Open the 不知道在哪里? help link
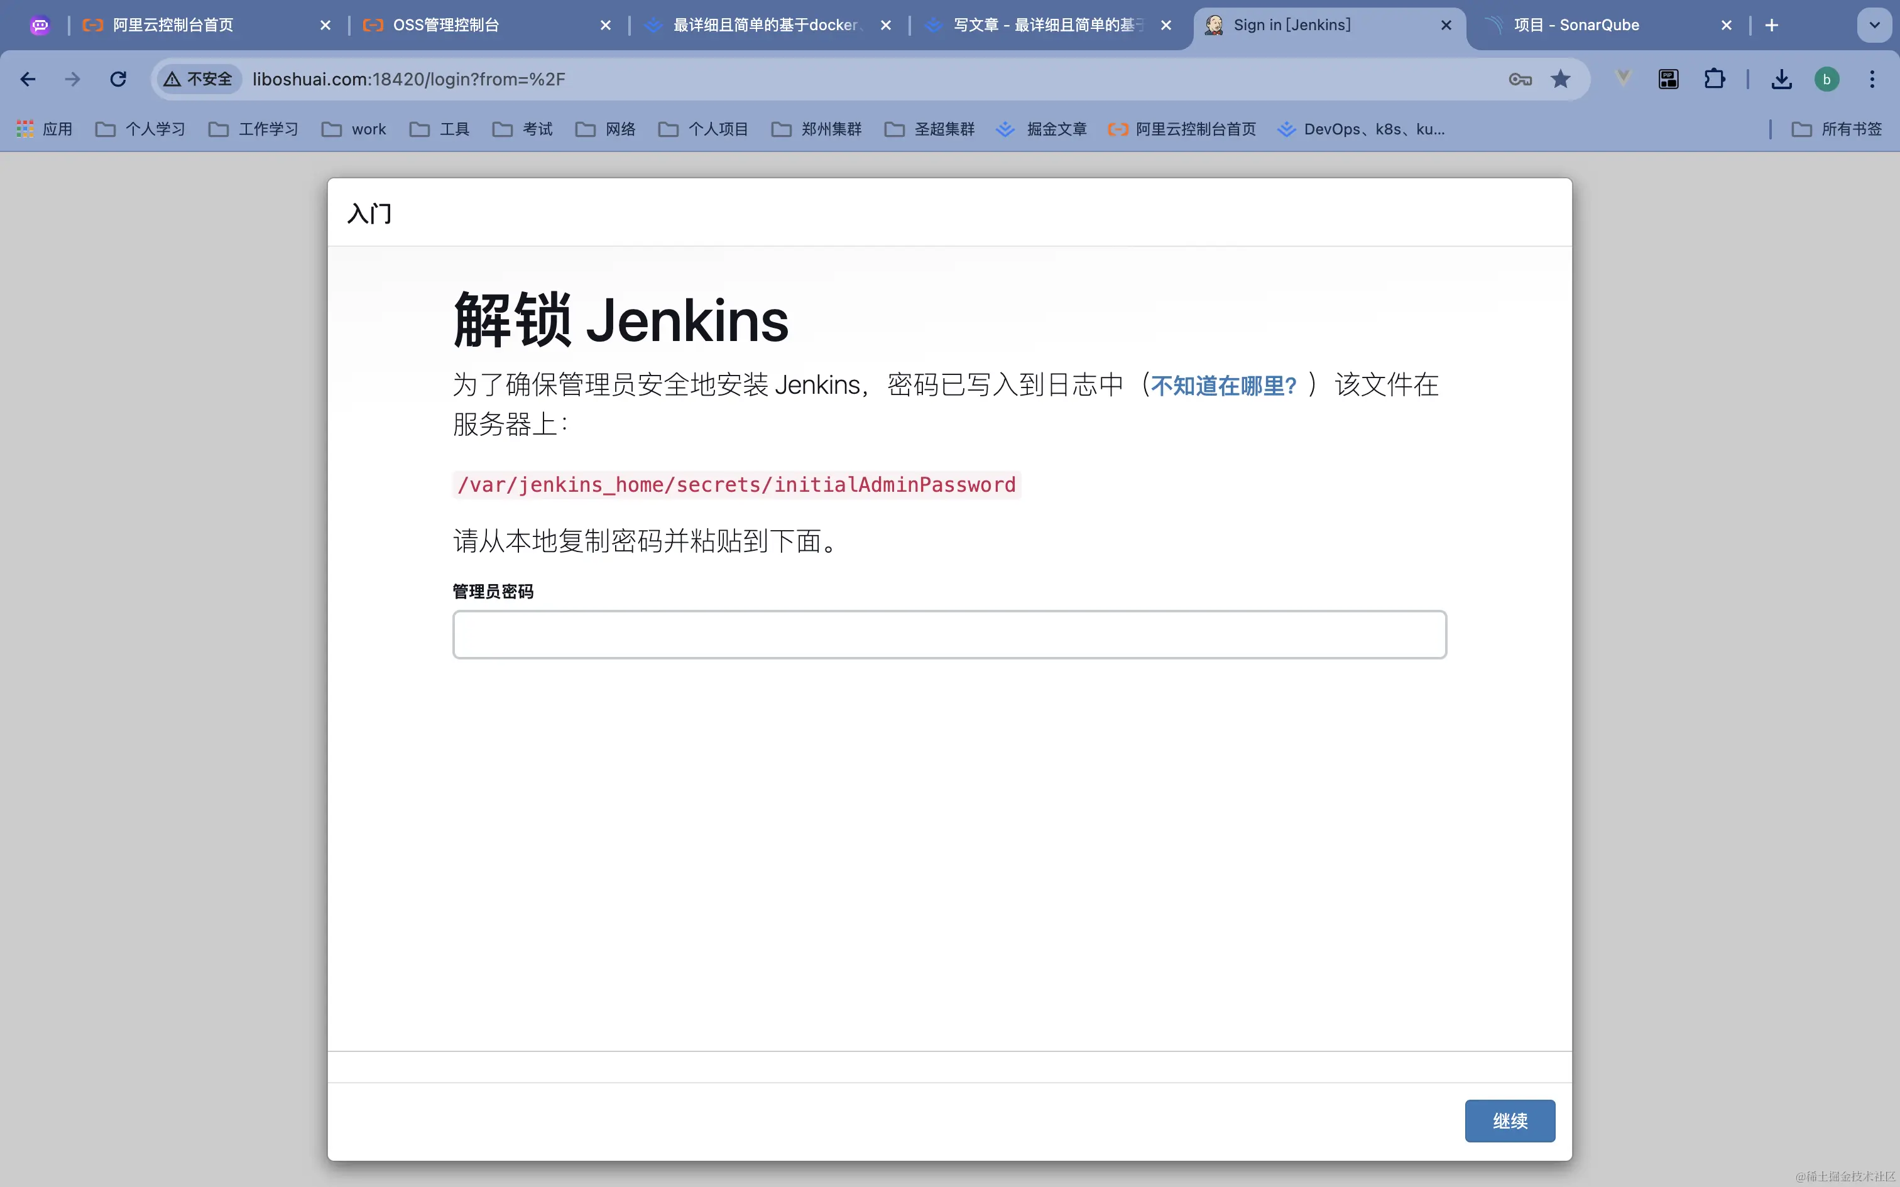The width and height of the screenshot is (1900, 1187). coord(1223,386)
